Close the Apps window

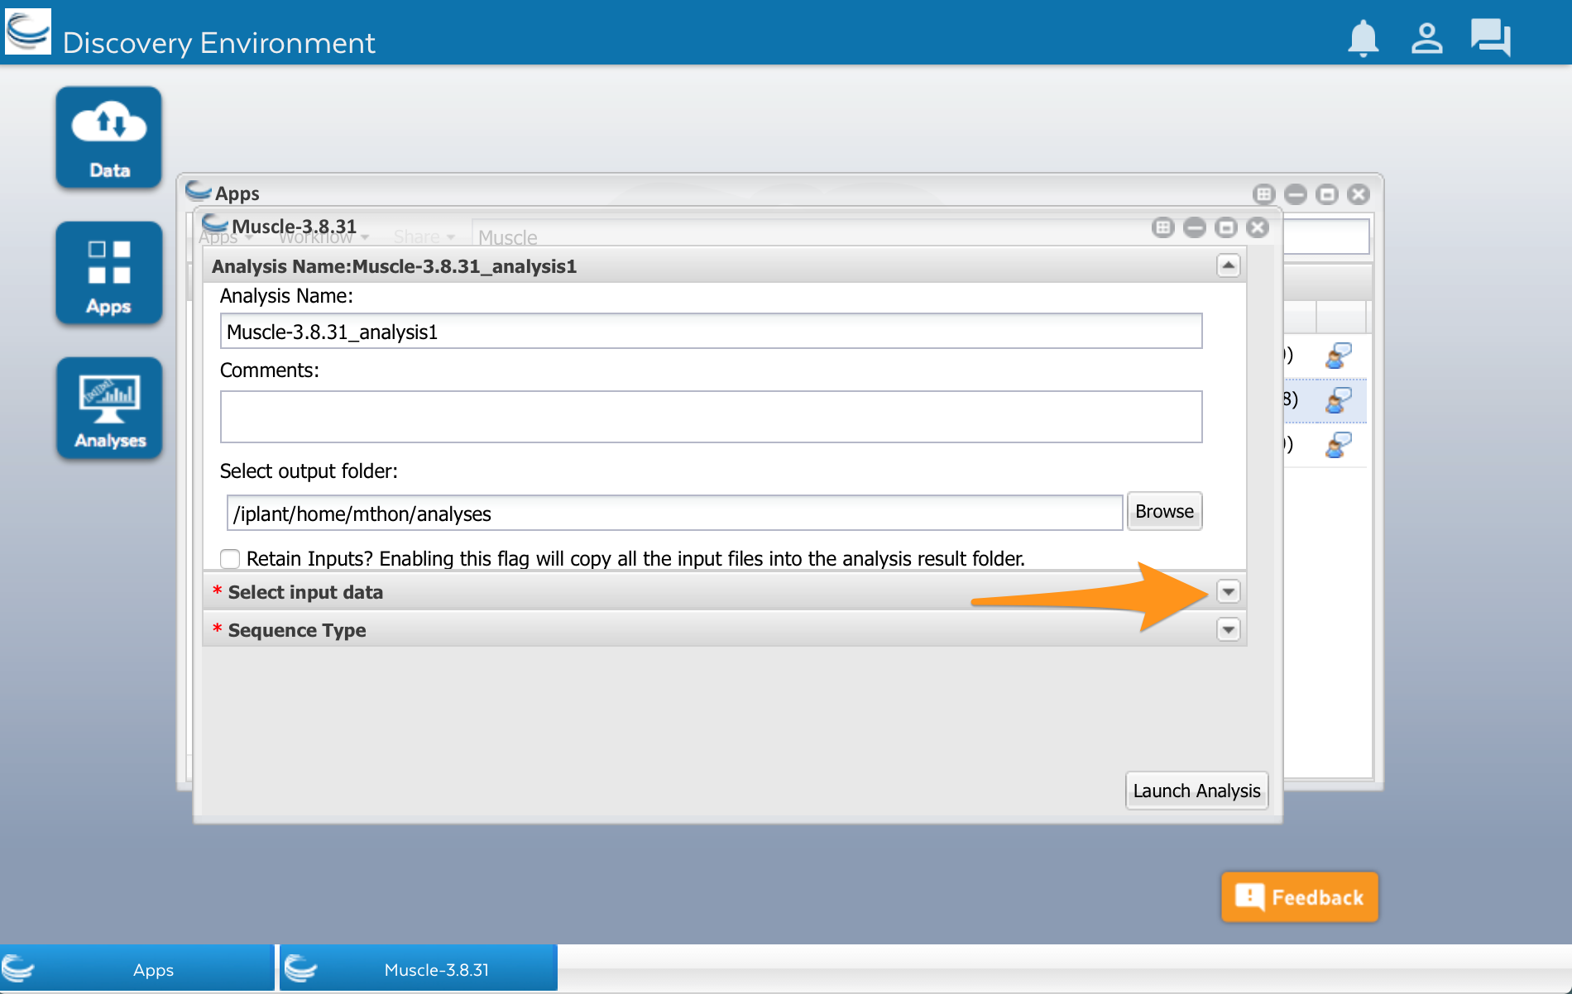click(1359, 194)
